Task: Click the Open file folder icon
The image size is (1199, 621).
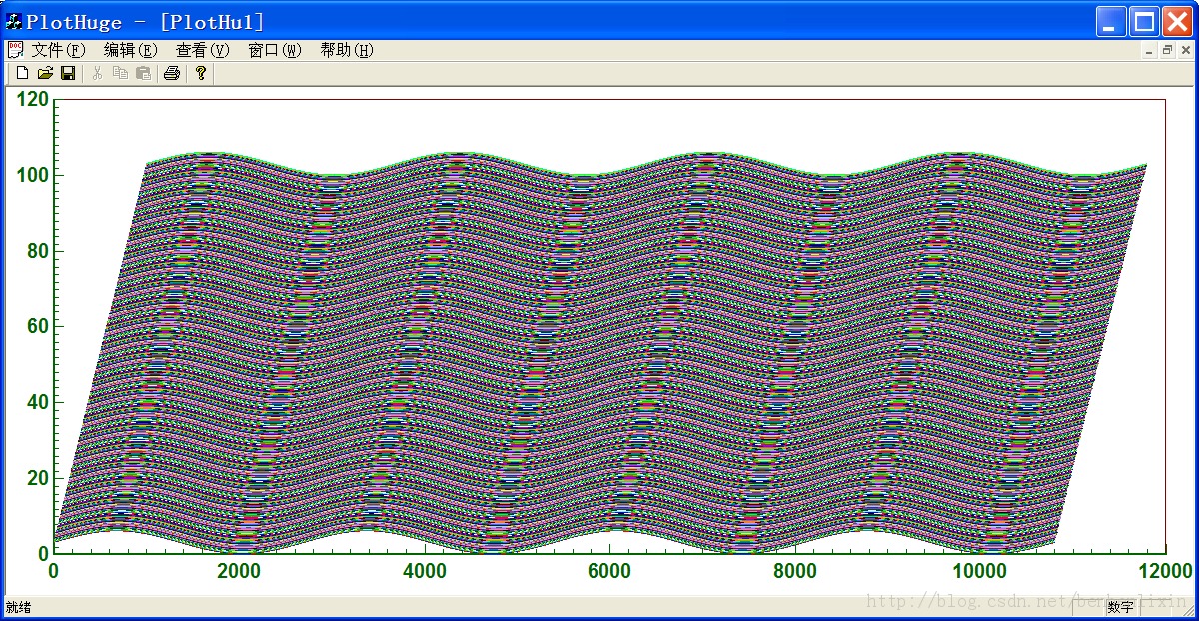Action: [45, 73]
